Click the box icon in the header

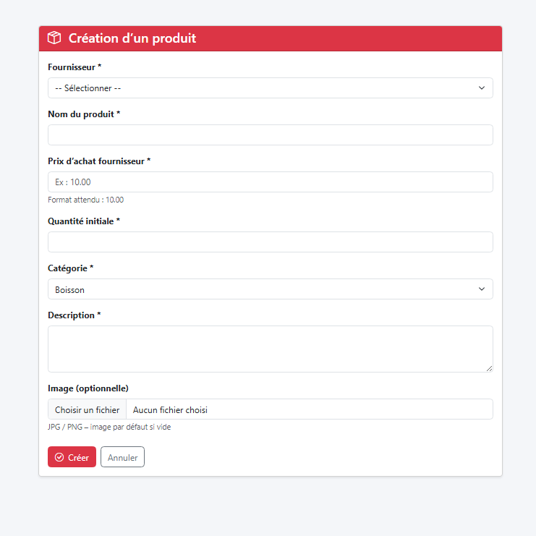coord(54,38)
